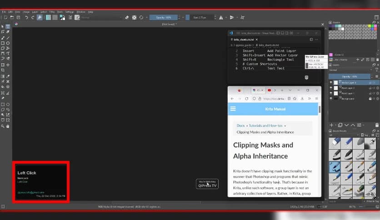Viewport: 380px width, 220px height.
Task: Open the layer blending mode dropdown
Action: point(351,70)
